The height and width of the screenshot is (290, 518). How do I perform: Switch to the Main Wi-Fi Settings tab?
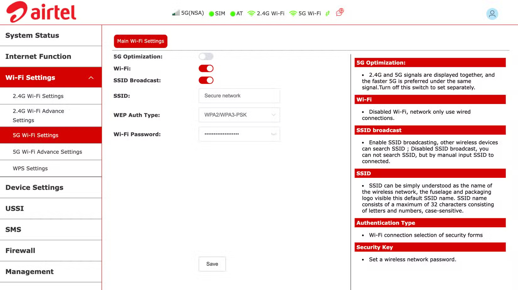point(140,41)
